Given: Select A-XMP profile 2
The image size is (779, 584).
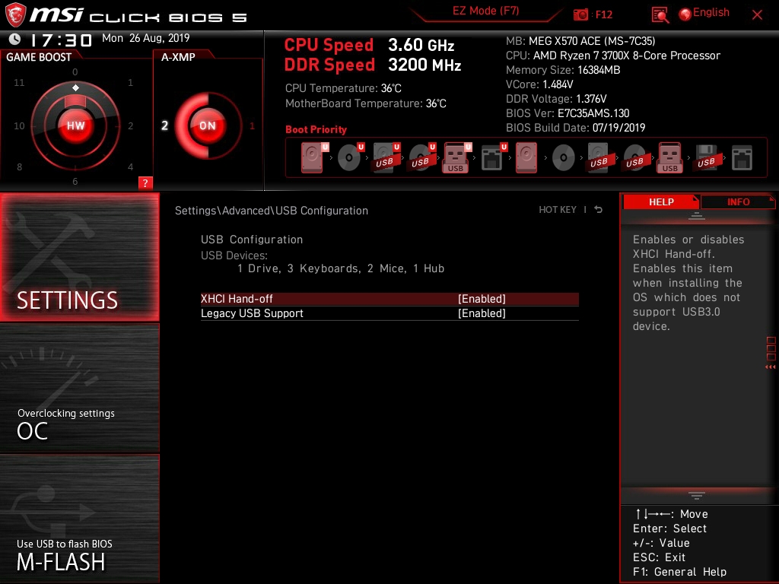Looking at the screenshot, I should point(164,125).
